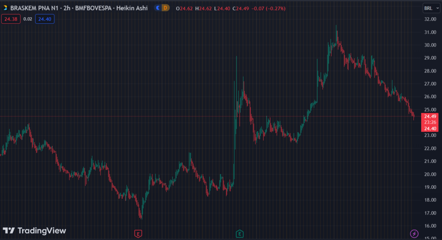Image resolution: width=442 pixels, height=240 pixels.
Task: Open the BRL currency dropdown
Action: pos(431,8)
